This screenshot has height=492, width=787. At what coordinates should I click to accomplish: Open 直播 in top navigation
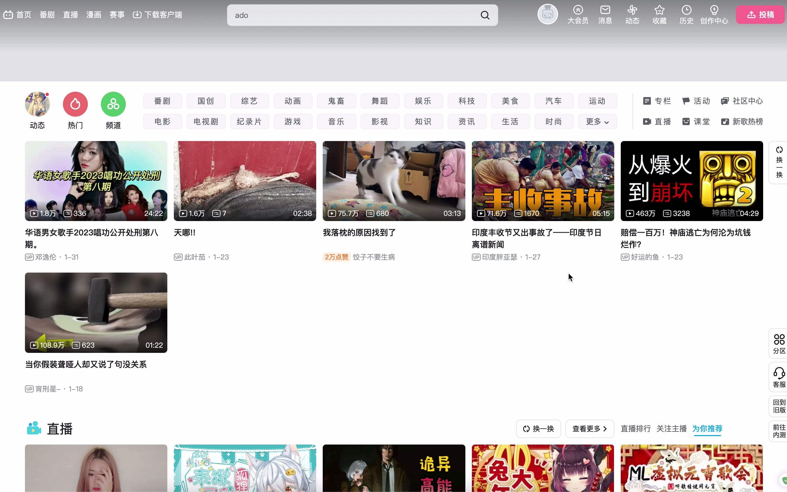pos(71,15)
